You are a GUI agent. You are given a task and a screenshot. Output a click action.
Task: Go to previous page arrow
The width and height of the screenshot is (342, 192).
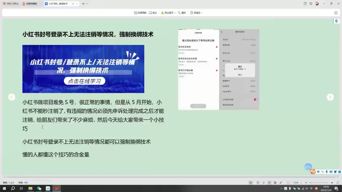[12, 97]
